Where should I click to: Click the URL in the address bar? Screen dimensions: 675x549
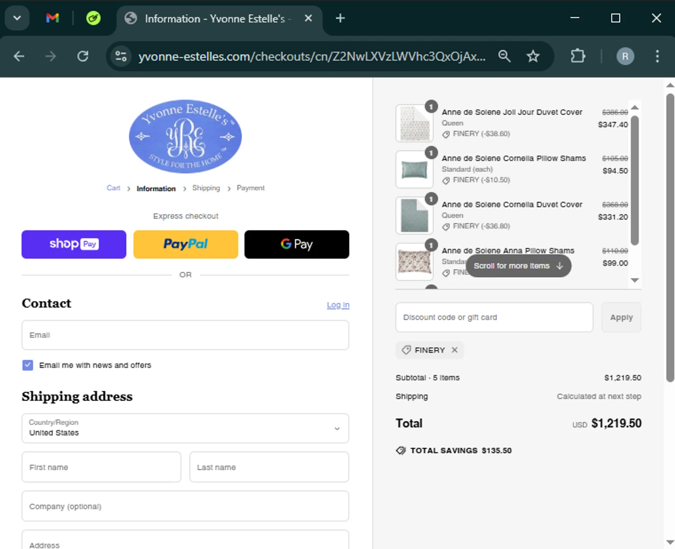point(312,56)
